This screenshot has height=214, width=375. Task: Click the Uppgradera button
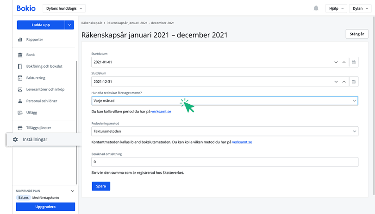pos(45,207)
